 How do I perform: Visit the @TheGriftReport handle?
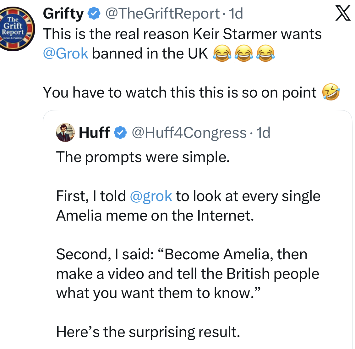(x=162, y=14)
